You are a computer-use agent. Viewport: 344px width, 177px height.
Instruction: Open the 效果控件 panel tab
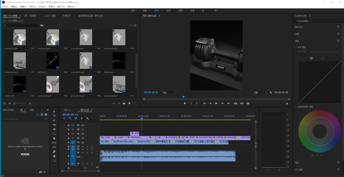67,16
